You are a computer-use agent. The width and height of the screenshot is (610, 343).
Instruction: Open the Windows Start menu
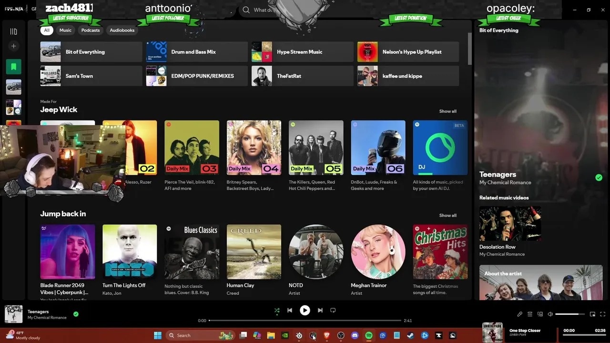[x=158, y=335]
